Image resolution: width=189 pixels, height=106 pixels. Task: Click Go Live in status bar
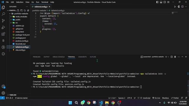click(x=156, y=98)
